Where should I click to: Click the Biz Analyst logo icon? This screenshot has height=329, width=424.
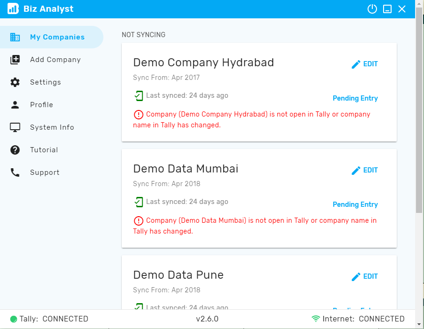point(13,8)
